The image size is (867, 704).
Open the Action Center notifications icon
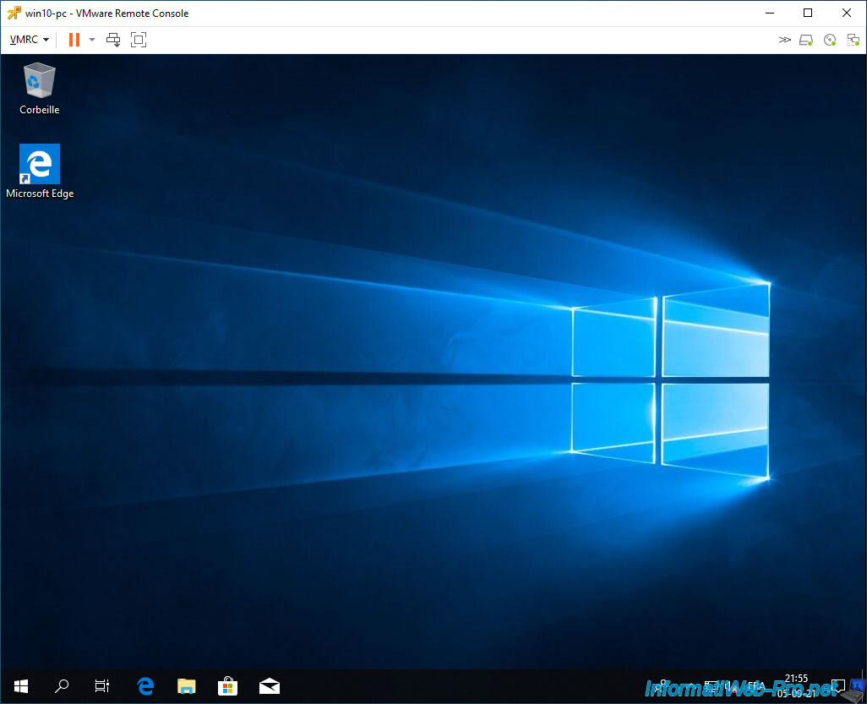click(837, 686)
